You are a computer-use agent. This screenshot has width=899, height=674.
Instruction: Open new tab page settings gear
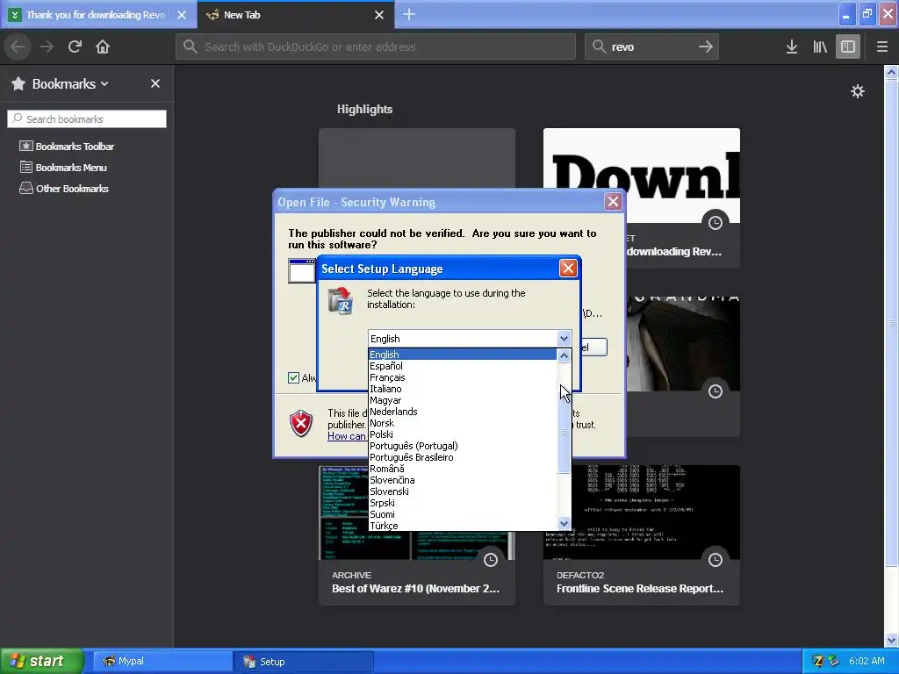[857, 91]
